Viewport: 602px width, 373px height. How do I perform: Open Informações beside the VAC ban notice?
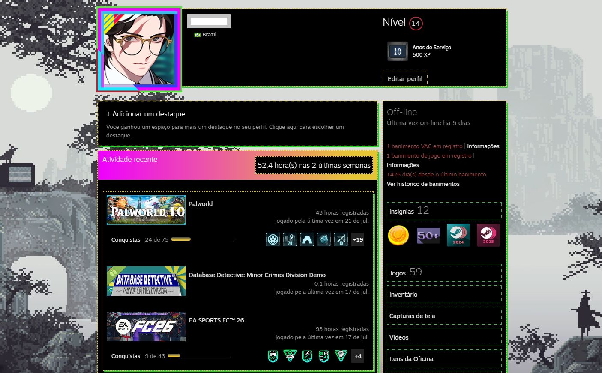click(483, 146)
